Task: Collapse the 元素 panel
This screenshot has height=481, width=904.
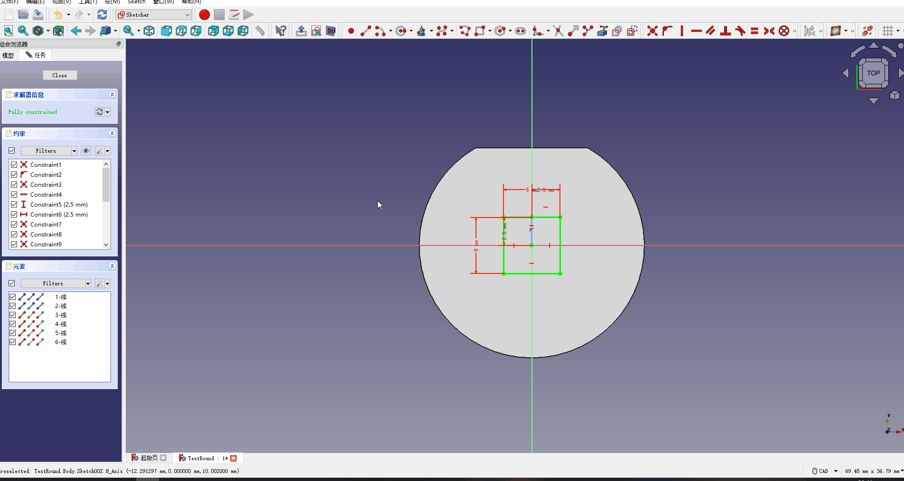Action: click(x=112, y=266)
